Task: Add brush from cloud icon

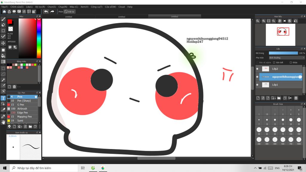Action: click(9, 127)
